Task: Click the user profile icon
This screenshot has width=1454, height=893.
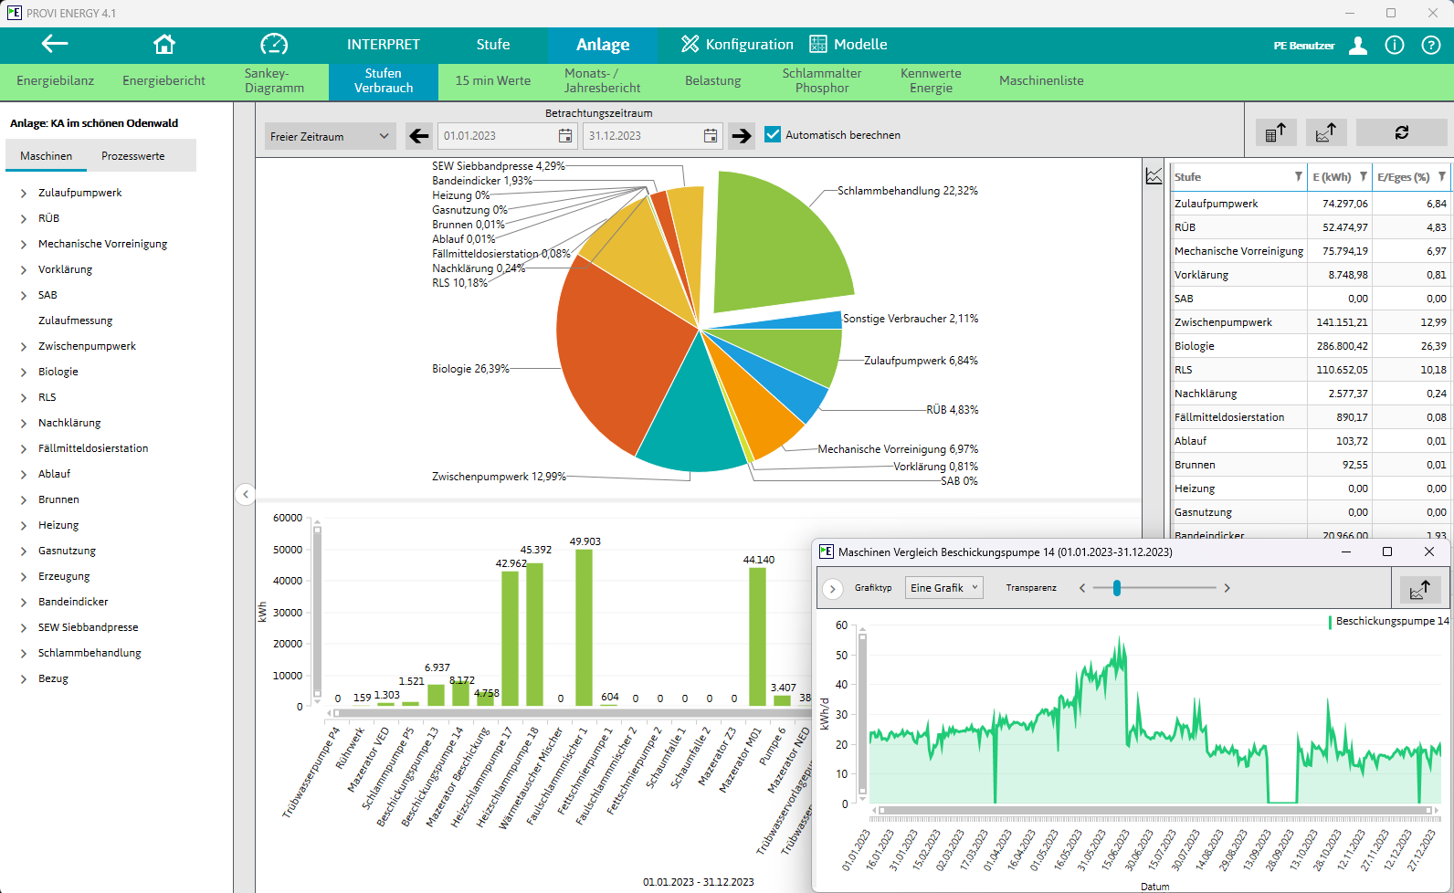Action: (x=1358, y=46)
